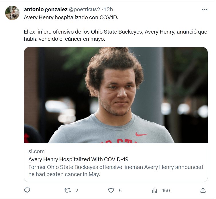
Task: Open the 12h timestamp permalink
Action: coord(109,9)
